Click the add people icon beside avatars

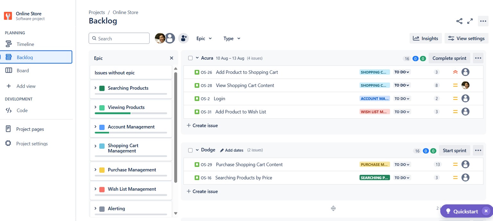(183, 38)
